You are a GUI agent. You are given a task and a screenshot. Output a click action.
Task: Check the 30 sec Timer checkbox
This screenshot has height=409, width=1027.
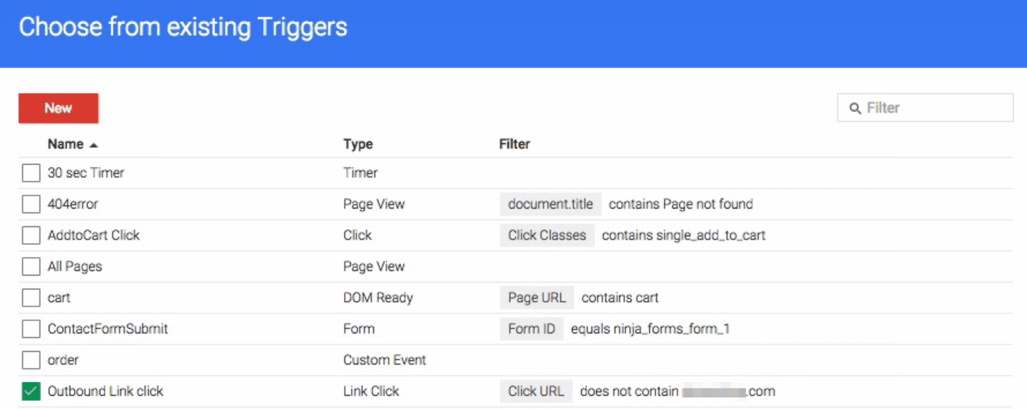click(31, 173)
